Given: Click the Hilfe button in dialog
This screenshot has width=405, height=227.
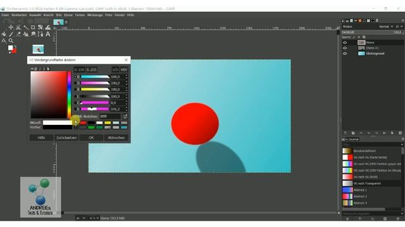Looking at the screenshot, I should pos(41,137).
